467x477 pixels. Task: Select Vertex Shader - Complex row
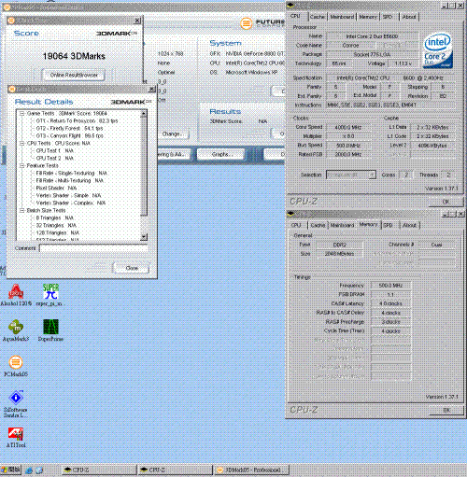(x=71, y=203)
